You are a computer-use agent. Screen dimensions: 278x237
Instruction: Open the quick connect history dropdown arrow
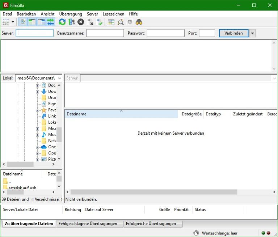252,33
